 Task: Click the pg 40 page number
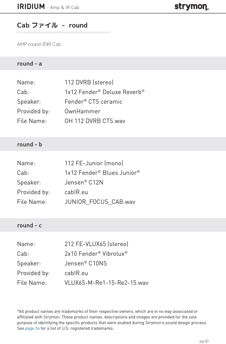204,341
